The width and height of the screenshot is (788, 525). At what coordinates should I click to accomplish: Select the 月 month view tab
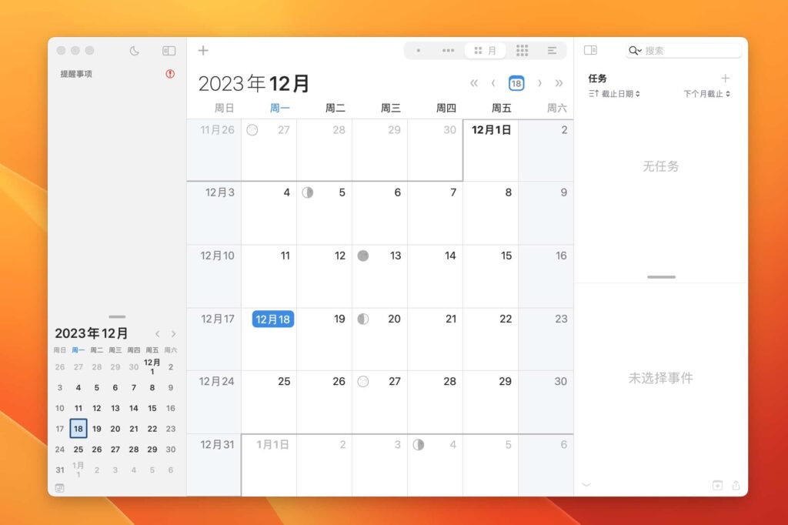486,50
